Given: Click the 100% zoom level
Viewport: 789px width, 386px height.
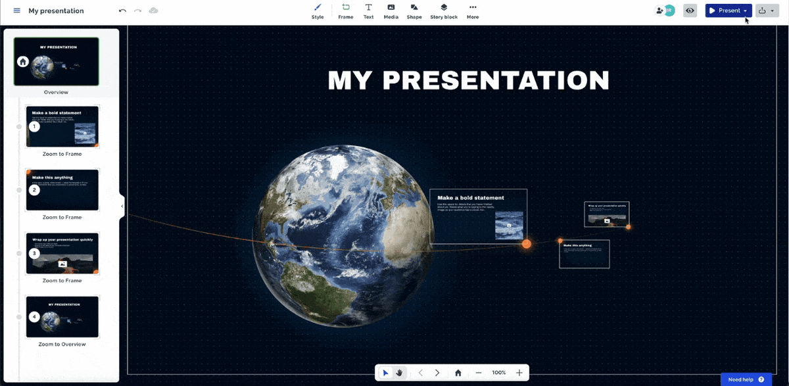Looking at the screenshot, I should click(499, 373).
